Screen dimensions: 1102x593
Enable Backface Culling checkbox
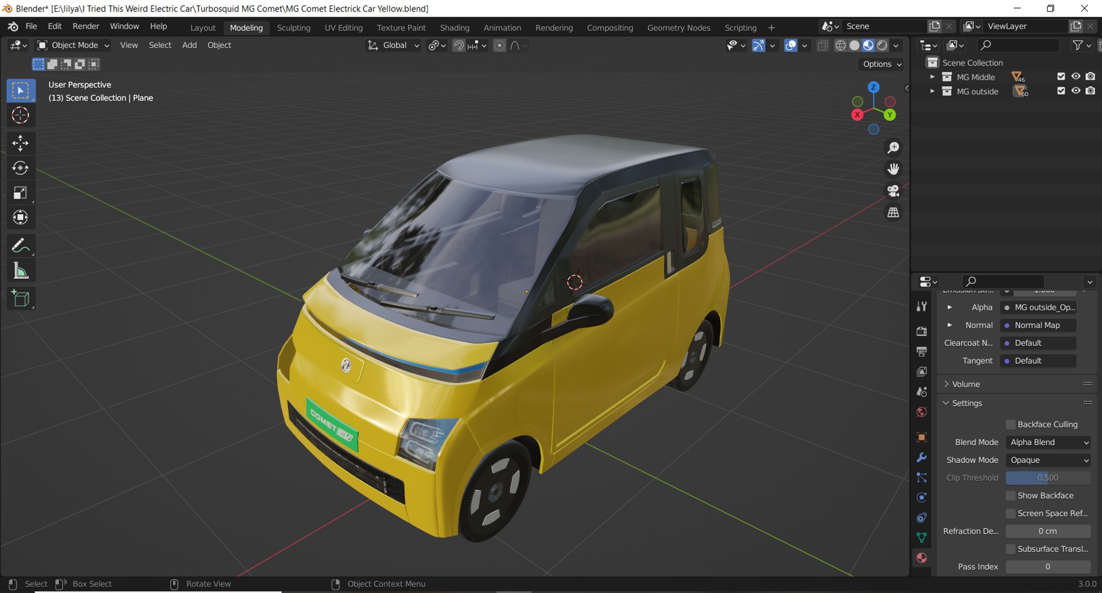coord(1011,424)
